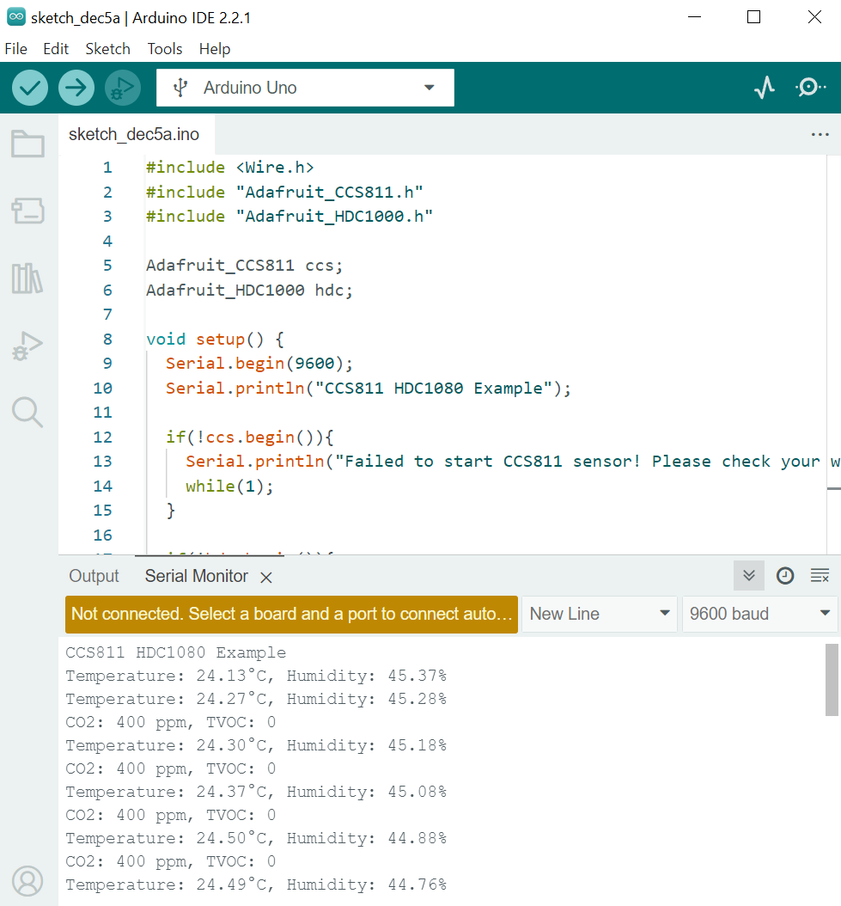The width and height of the screenshot is (841, 906).
Task: Open the Sketchbook folder in sidebar
Action: [x=27, y=144]
